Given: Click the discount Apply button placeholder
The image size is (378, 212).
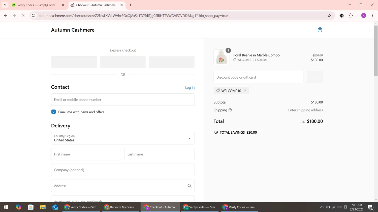Looking at the screenshot, I should point(314,77).
